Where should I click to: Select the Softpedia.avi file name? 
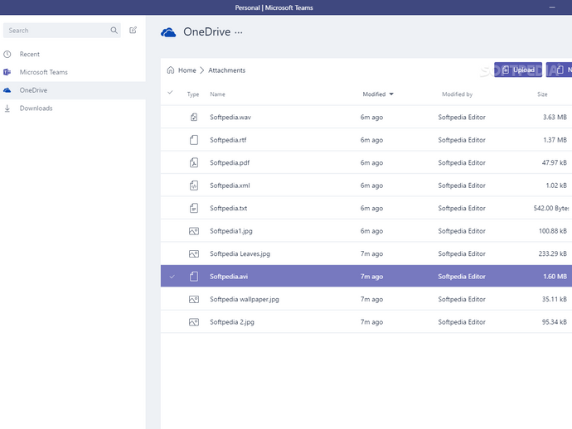(229, 277)
